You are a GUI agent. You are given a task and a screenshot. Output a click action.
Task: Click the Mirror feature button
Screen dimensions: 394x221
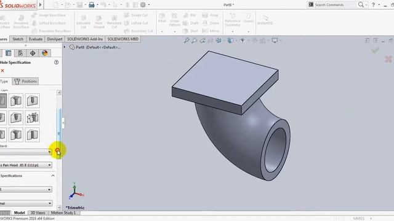pos(210,31)
